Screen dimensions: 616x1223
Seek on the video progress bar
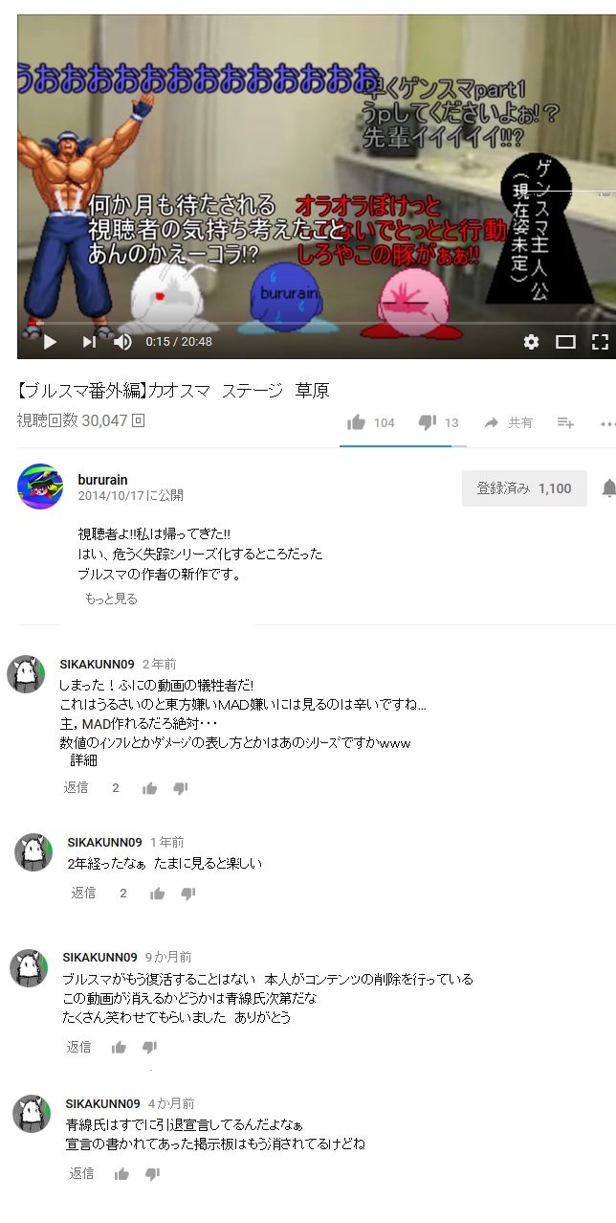[313, 325]
